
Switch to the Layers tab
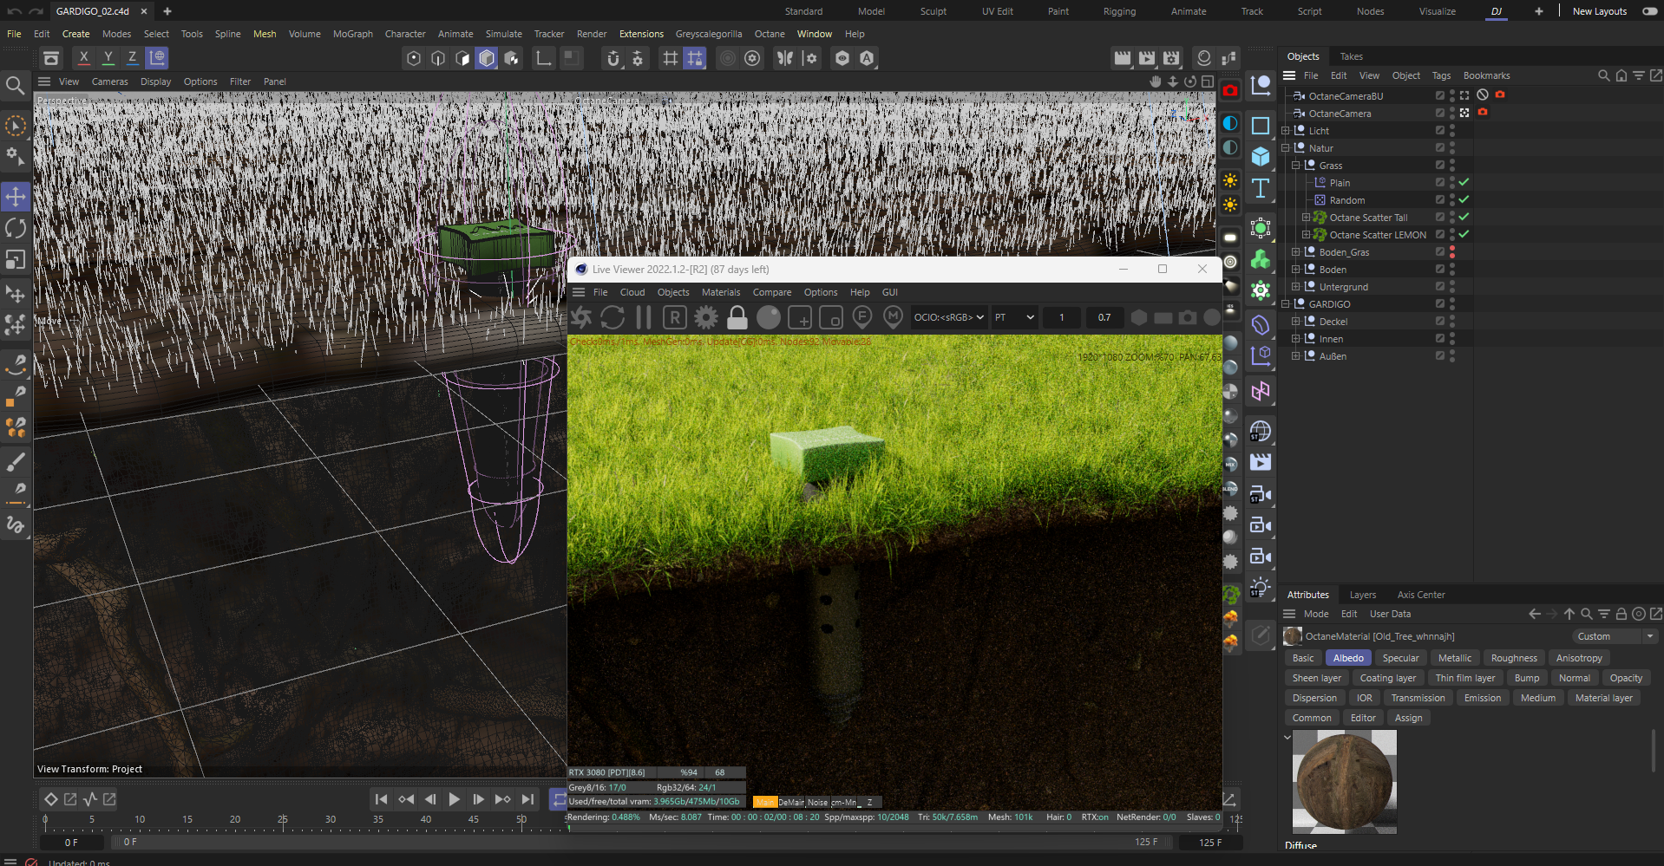click(x=1362, y=595)
